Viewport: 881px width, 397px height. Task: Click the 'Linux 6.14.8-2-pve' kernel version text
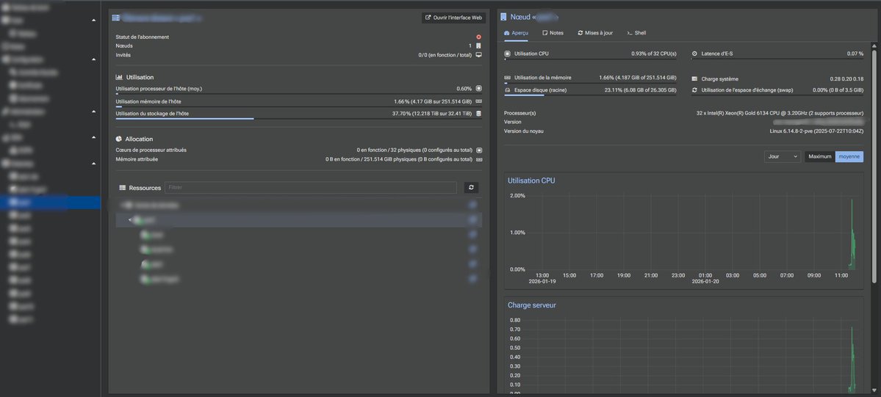point(816,131)
